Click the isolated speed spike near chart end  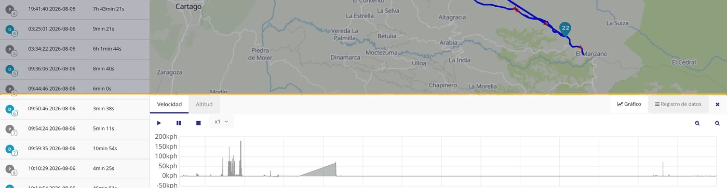(663, 169)
